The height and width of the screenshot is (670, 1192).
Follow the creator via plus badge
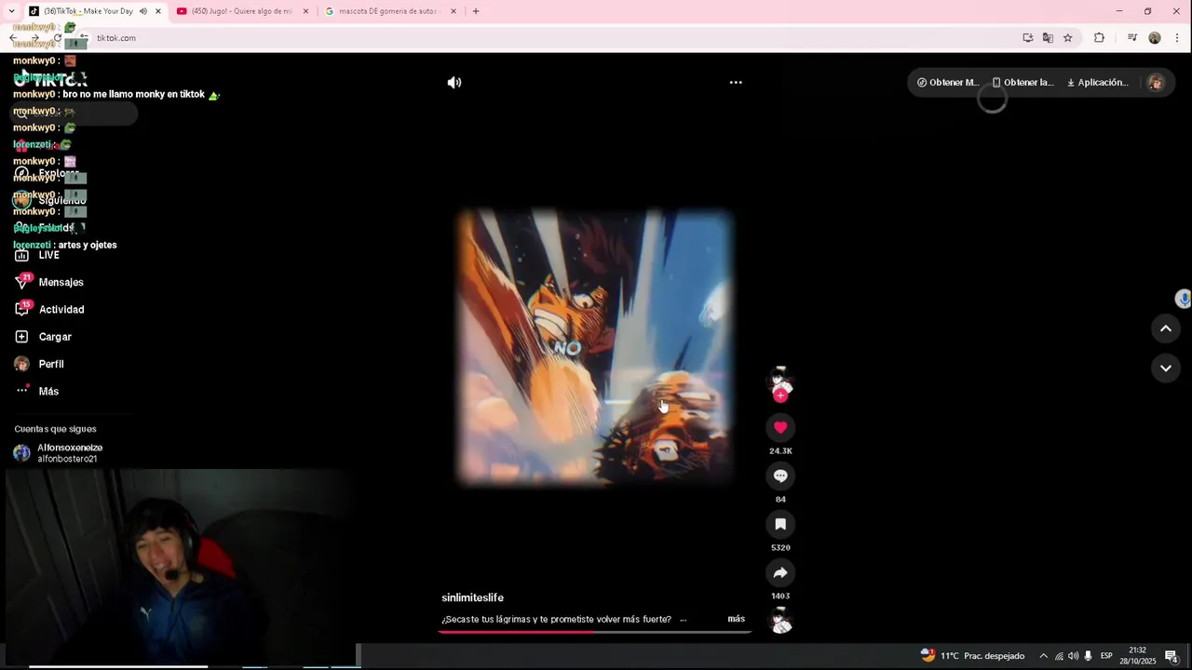(x=780, y=395)
